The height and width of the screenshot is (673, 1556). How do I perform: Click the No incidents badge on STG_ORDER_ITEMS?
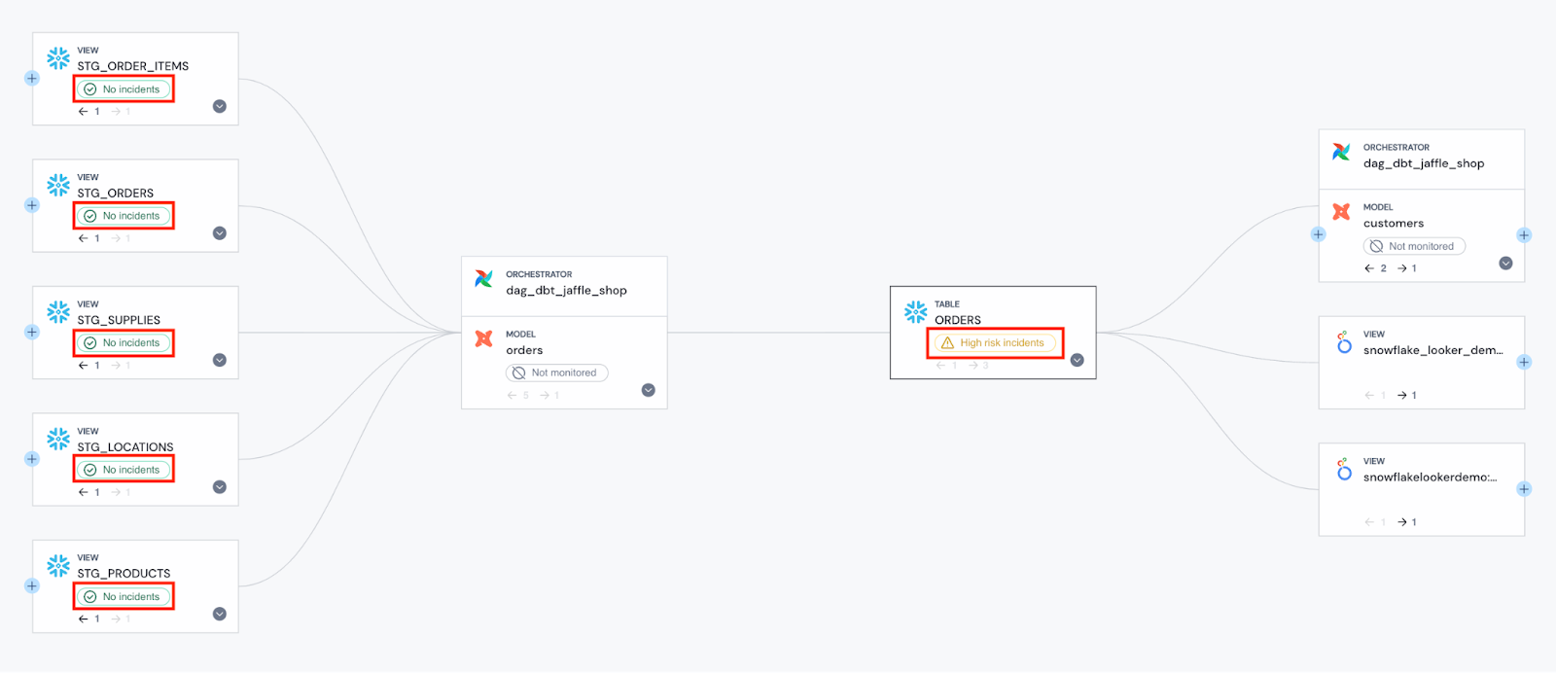click(x=124, y=89)
